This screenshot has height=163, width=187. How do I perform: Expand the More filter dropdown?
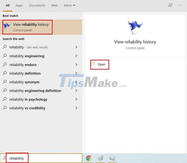tap(69, 5)
